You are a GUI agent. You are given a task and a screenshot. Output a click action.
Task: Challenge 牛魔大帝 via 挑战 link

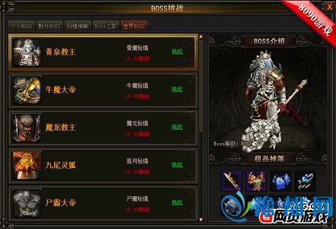(177, 89)
